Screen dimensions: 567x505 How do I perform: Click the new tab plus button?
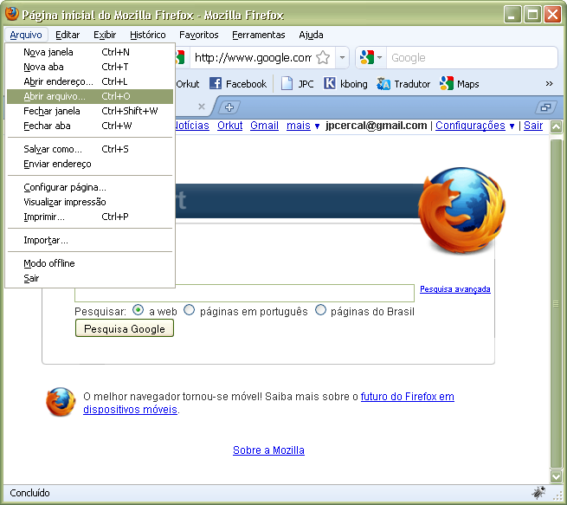(229, 107)
